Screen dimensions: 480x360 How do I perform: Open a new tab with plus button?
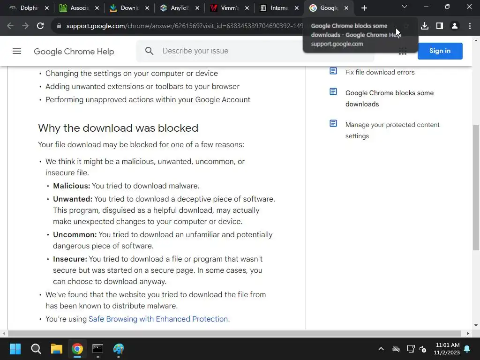pos(364,8)
